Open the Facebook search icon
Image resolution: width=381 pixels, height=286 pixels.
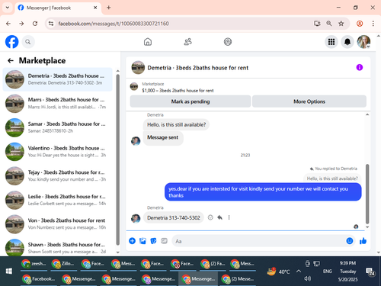tap(28, 42)
